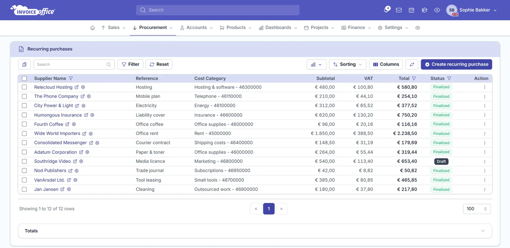Screen dimensions: 510x248
Task: Expand the Totals panel
Action: tap(255, 231)
